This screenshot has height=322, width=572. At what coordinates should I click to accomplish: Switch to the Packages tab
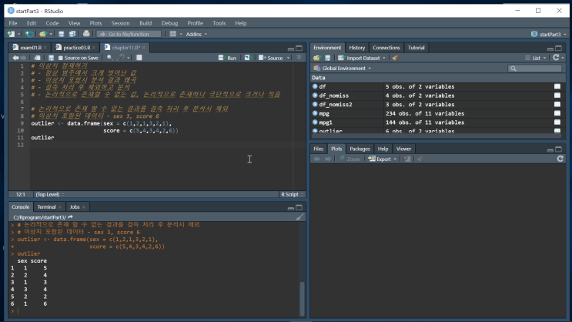(x=360, y=149)
